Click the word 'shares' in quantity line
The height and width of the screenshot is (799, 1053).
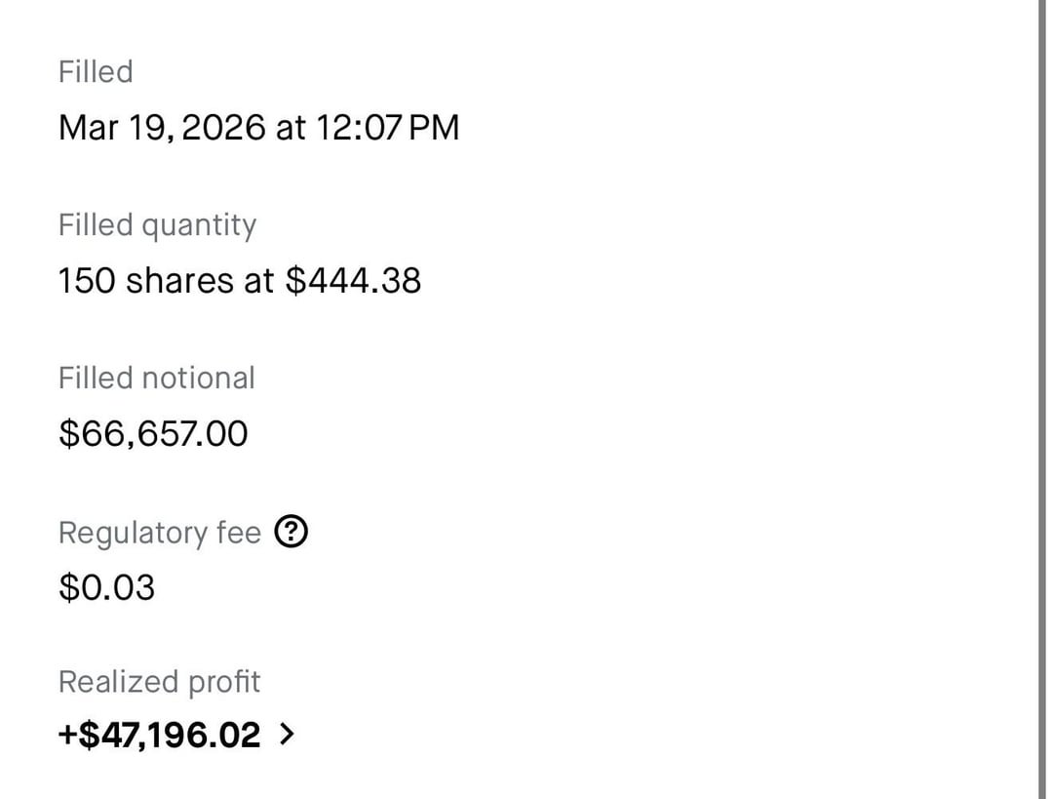click(x=179, y=281)
